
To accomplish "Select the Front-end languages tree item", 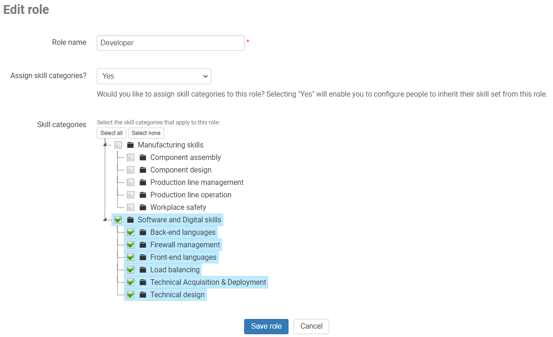I will tap(183, 257).
